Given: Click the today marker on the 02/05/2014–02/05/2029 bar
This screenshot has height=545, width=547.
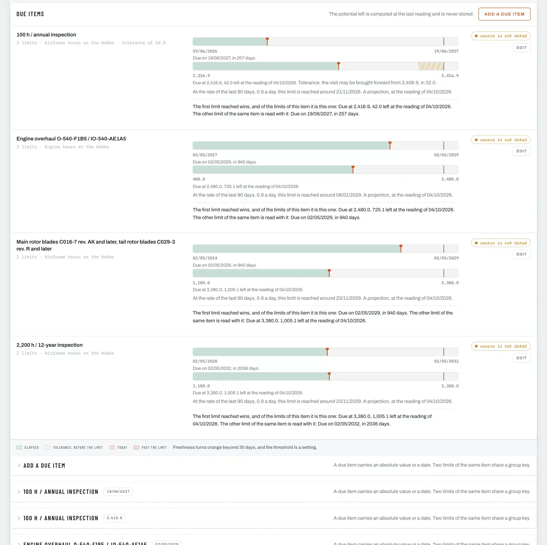Looking at the screenshot, I should tap(401, 248).
